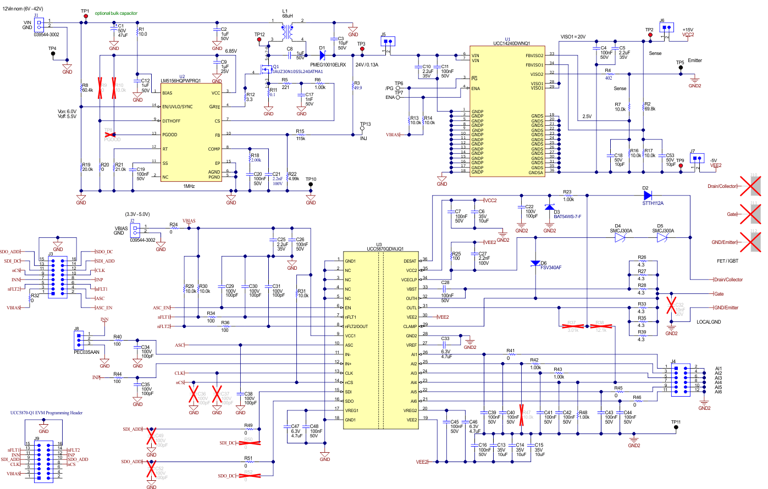The image size is (768, 489).
Task: Click the "UCC5870-Q1 EVM Programming Header" title
Action: (46, 413)
